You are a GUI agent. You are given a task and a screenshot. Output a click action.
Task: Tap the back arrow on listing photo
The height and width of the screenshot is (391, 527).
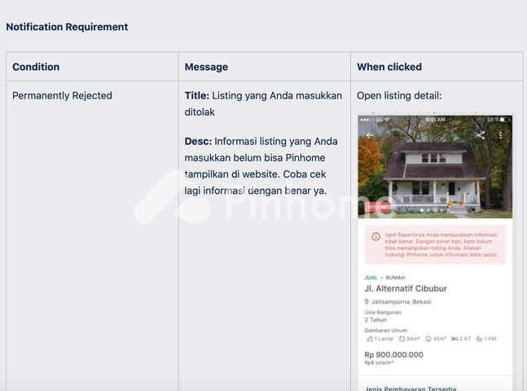click(x=370, y=135)
